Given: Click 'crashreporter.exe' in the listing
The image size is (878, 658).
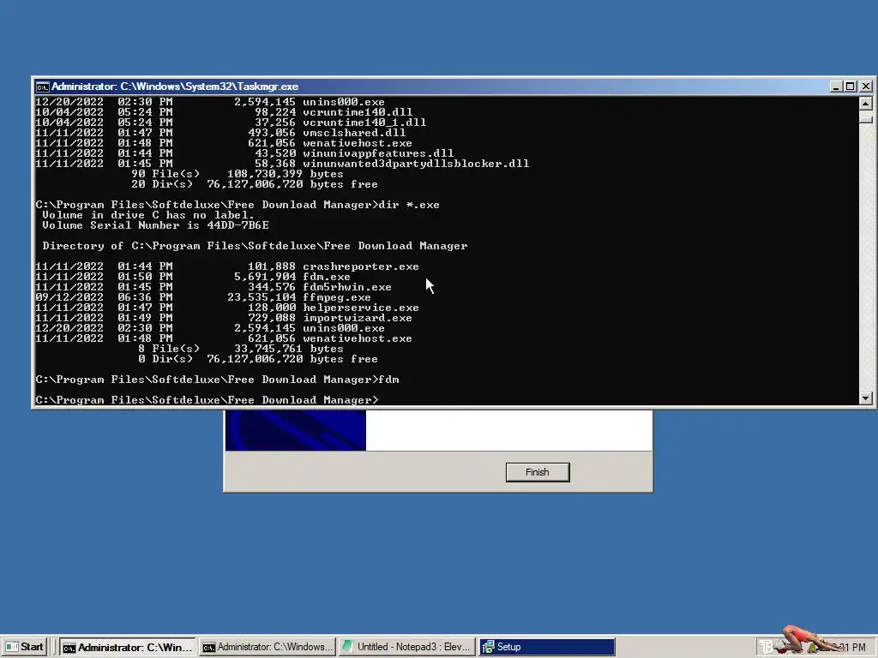Looking at the screenshot, I should pyautogui.click(x=361, y=266).
